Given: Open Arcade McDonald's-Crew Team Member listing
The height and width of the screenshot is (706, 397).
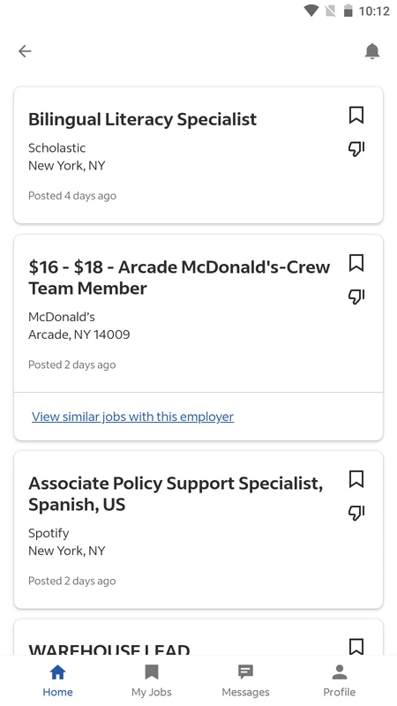Looking at the screenshot, I should (179, 277).
